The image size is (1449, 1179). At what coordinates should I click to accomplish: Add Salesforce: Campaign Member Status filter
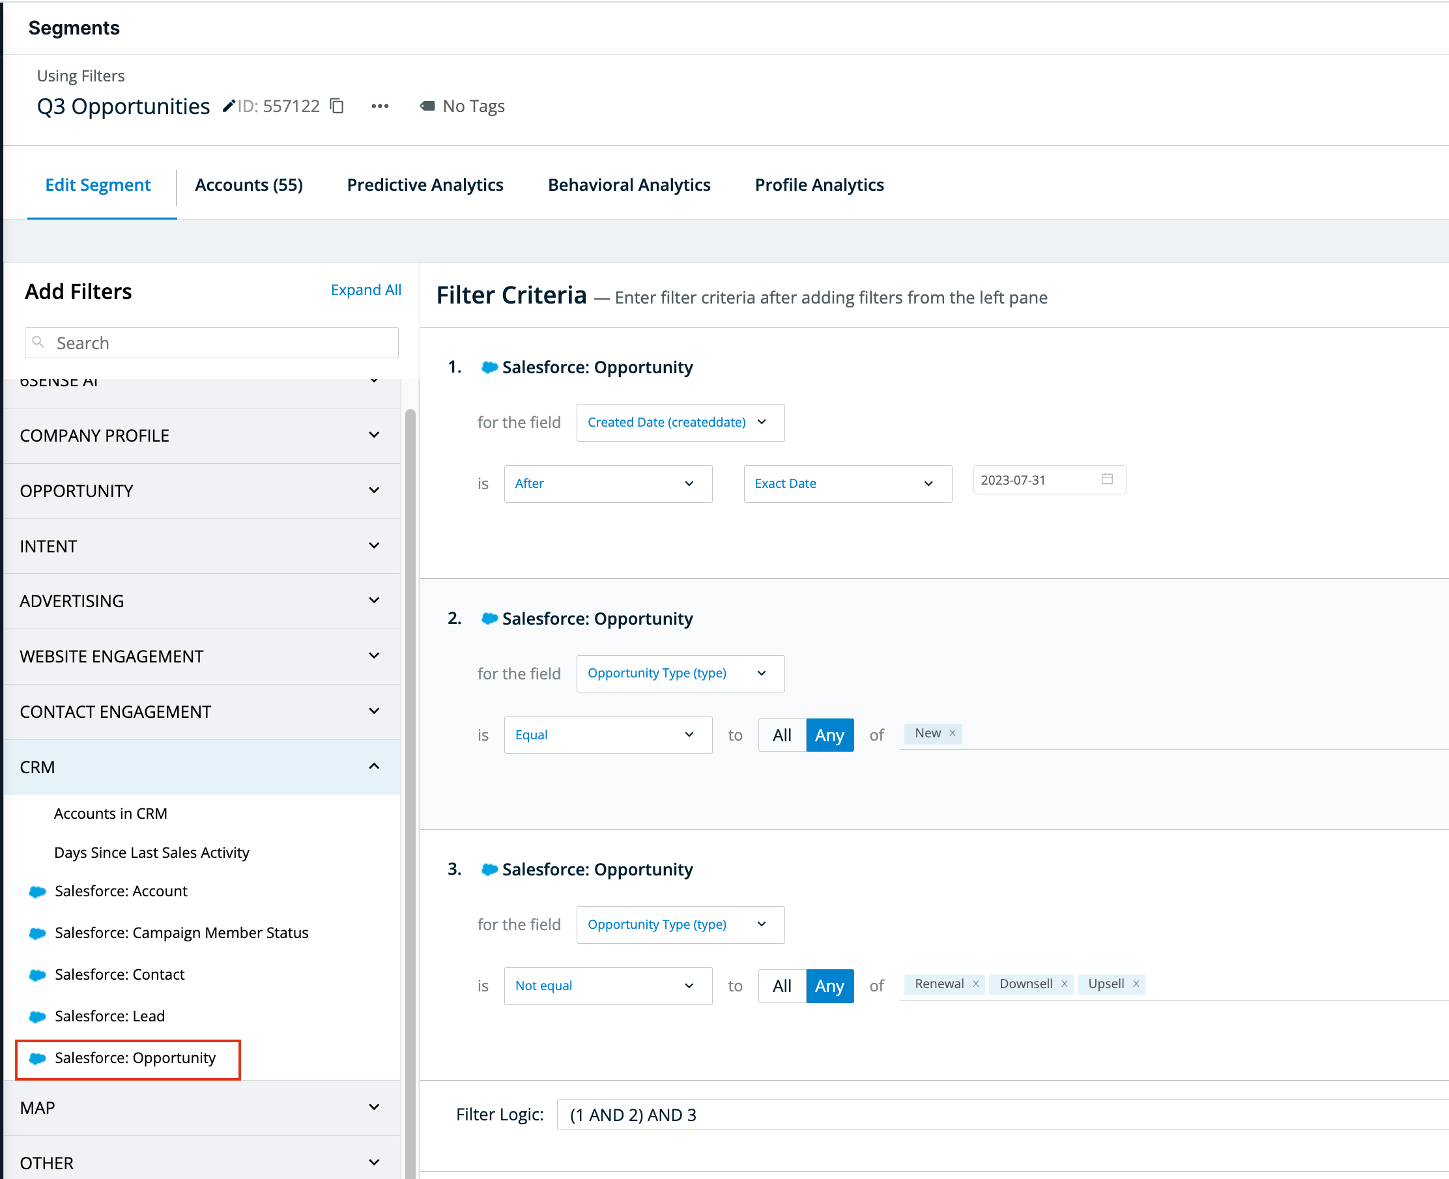click(x=180, y=933)
